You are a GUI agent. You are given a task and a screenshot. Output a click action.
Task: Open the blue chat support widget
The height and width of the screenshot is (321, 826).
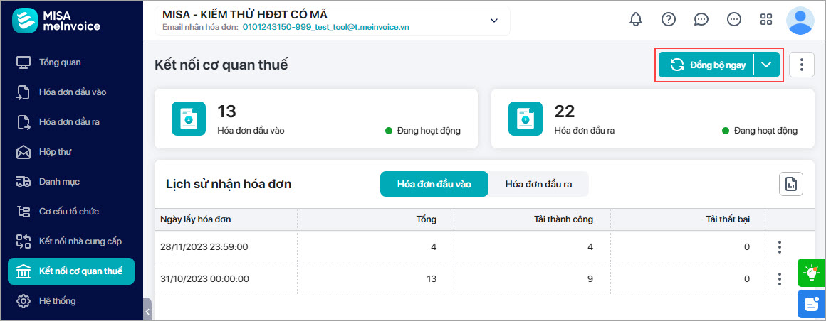[x=811, y=304]
